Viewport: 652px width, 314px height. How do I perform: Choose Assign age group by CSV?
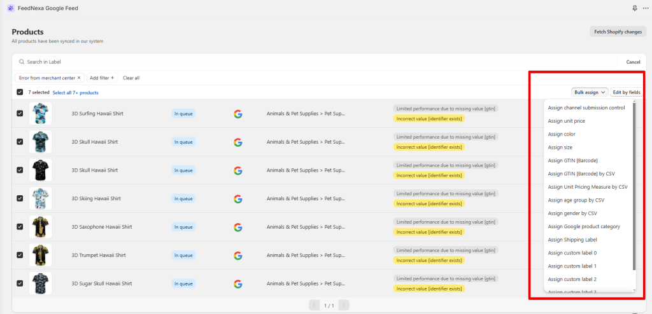pyautogui.click(x=576, y=200)
